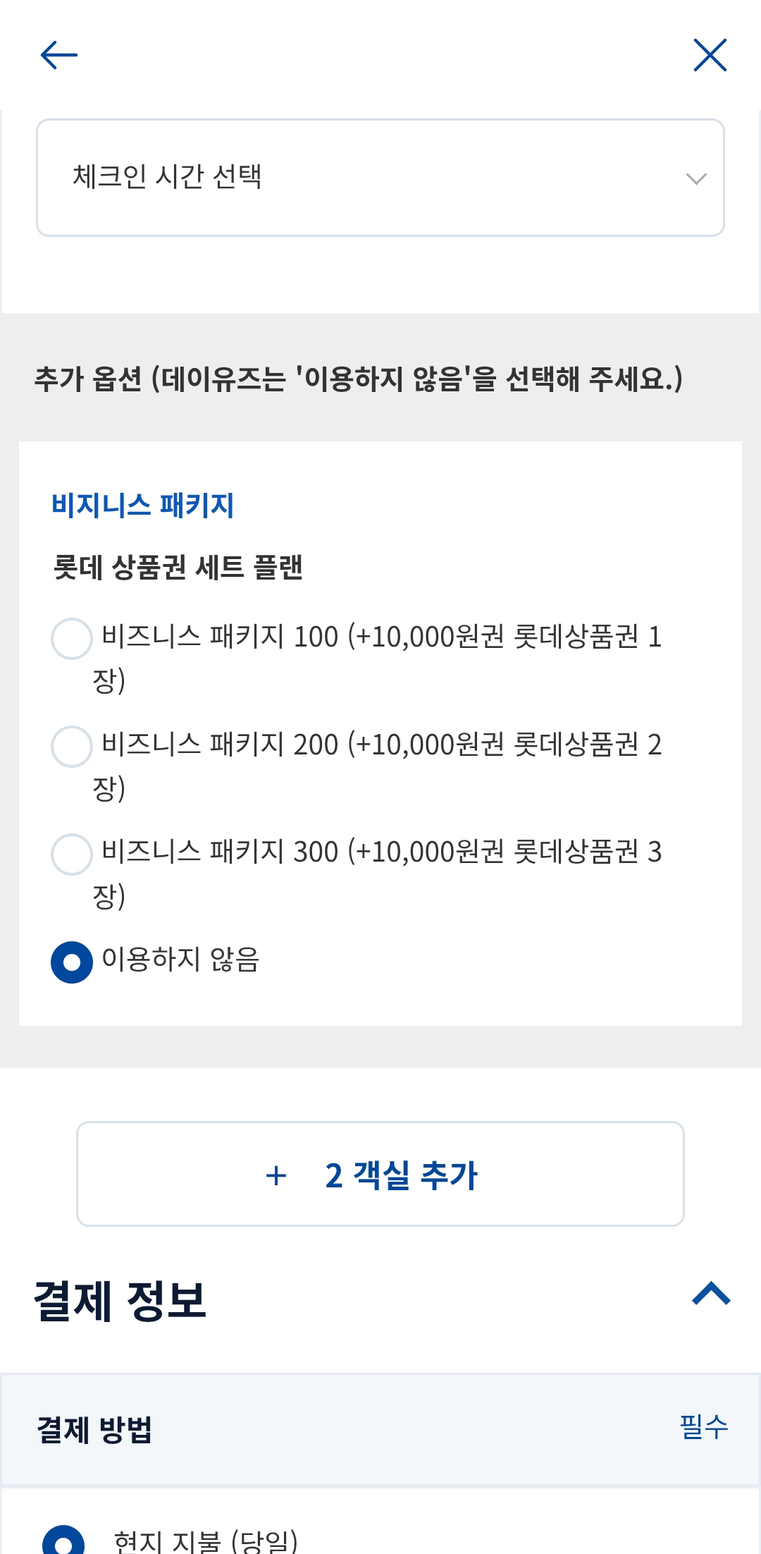Click the 결제 정보 section heading
This screenshot has width=761, height=1554.
click(120, 1300)
